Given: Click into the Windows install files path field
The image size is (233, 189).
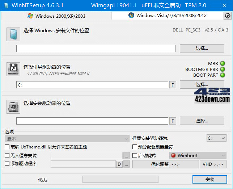Looking at the screenshot, I should tap(96, 49).
